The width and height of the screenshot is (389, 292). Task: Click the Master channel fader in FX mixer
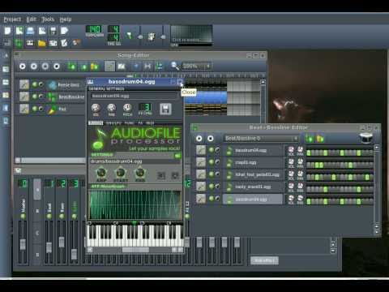pyautogui.click(x=23, y=244)
